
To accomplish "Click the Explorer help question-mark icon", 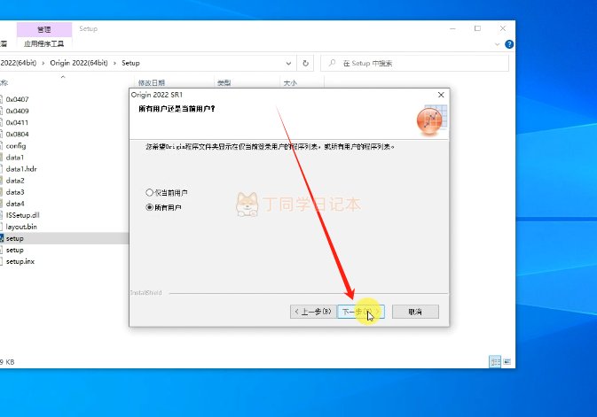I will tap(509, 44).
